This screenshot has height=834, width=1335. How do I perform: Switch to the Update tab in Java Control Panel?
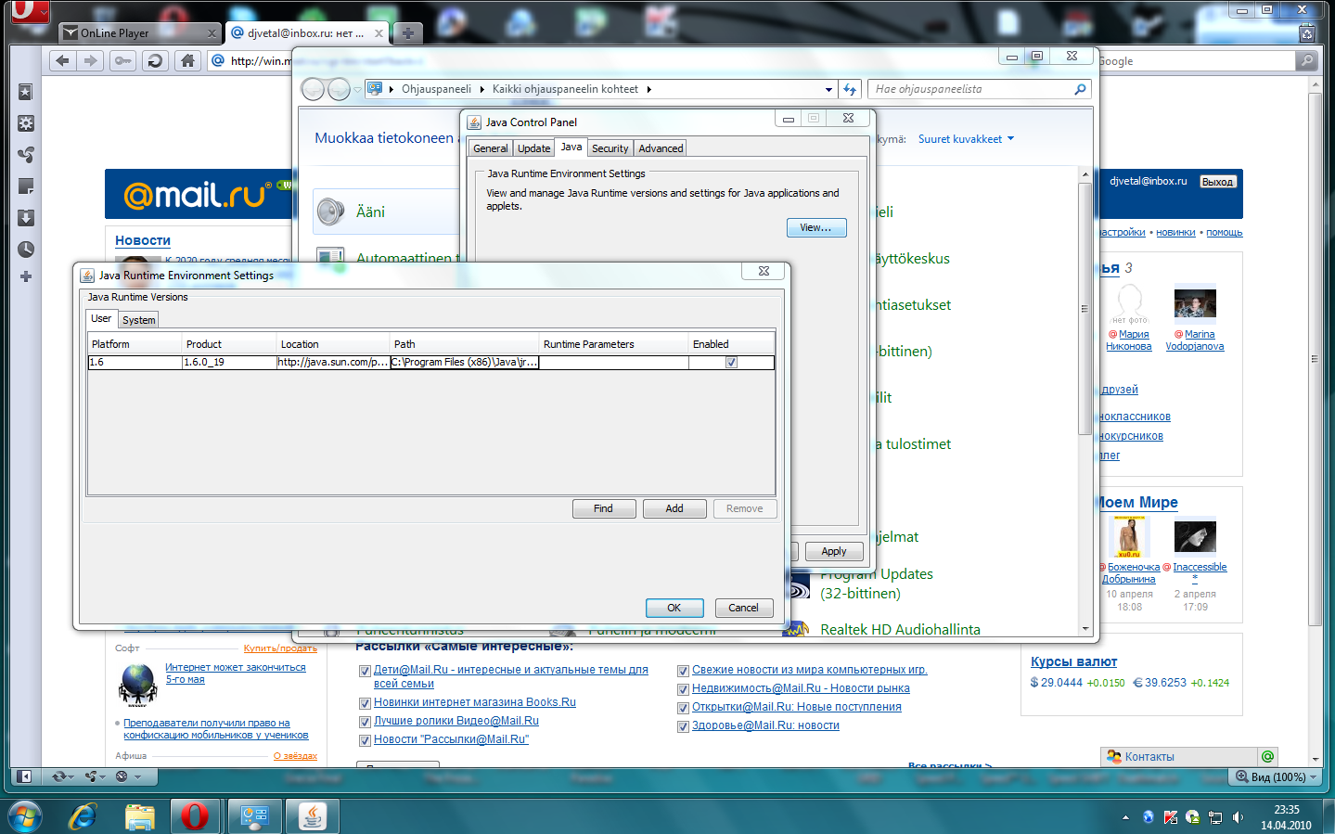coord(534,148)
